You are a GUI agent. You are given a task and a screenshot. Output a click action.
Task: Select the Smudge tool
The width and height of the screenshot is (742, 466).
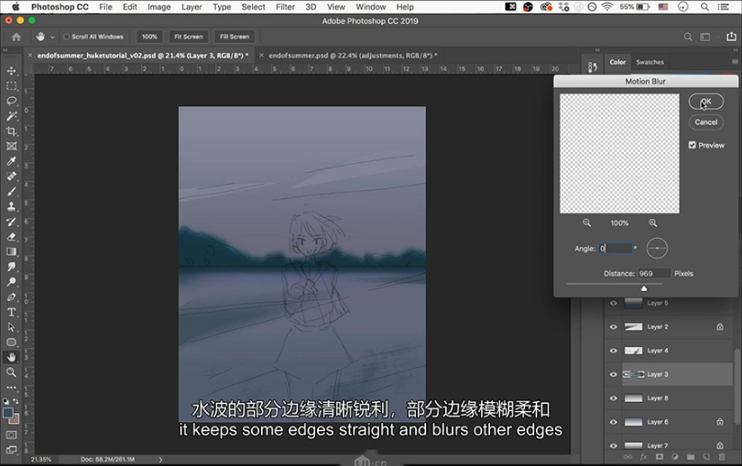tap(11, 266)
